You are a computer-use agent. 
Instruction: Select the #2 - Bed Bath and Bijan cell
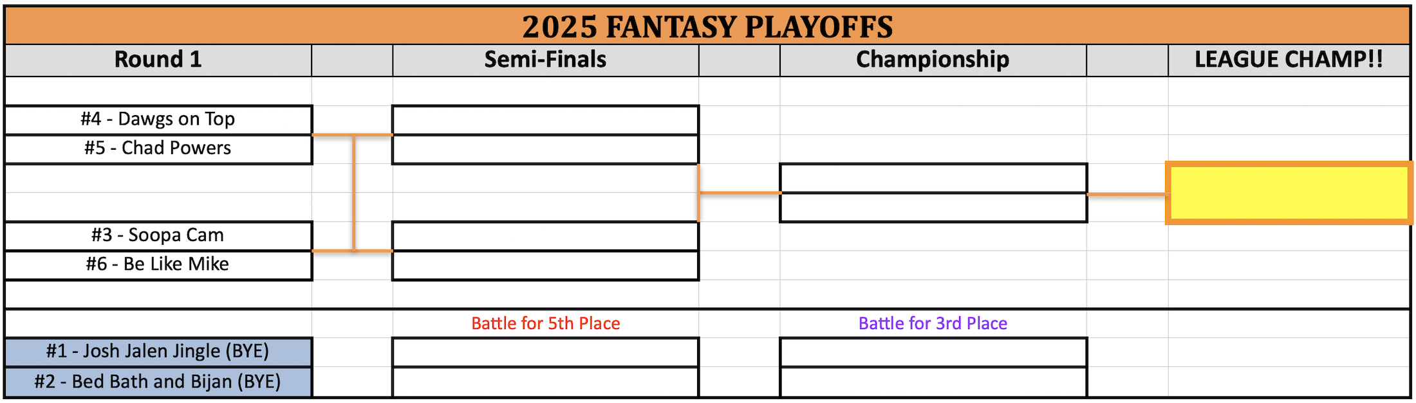tap(158, 382)
